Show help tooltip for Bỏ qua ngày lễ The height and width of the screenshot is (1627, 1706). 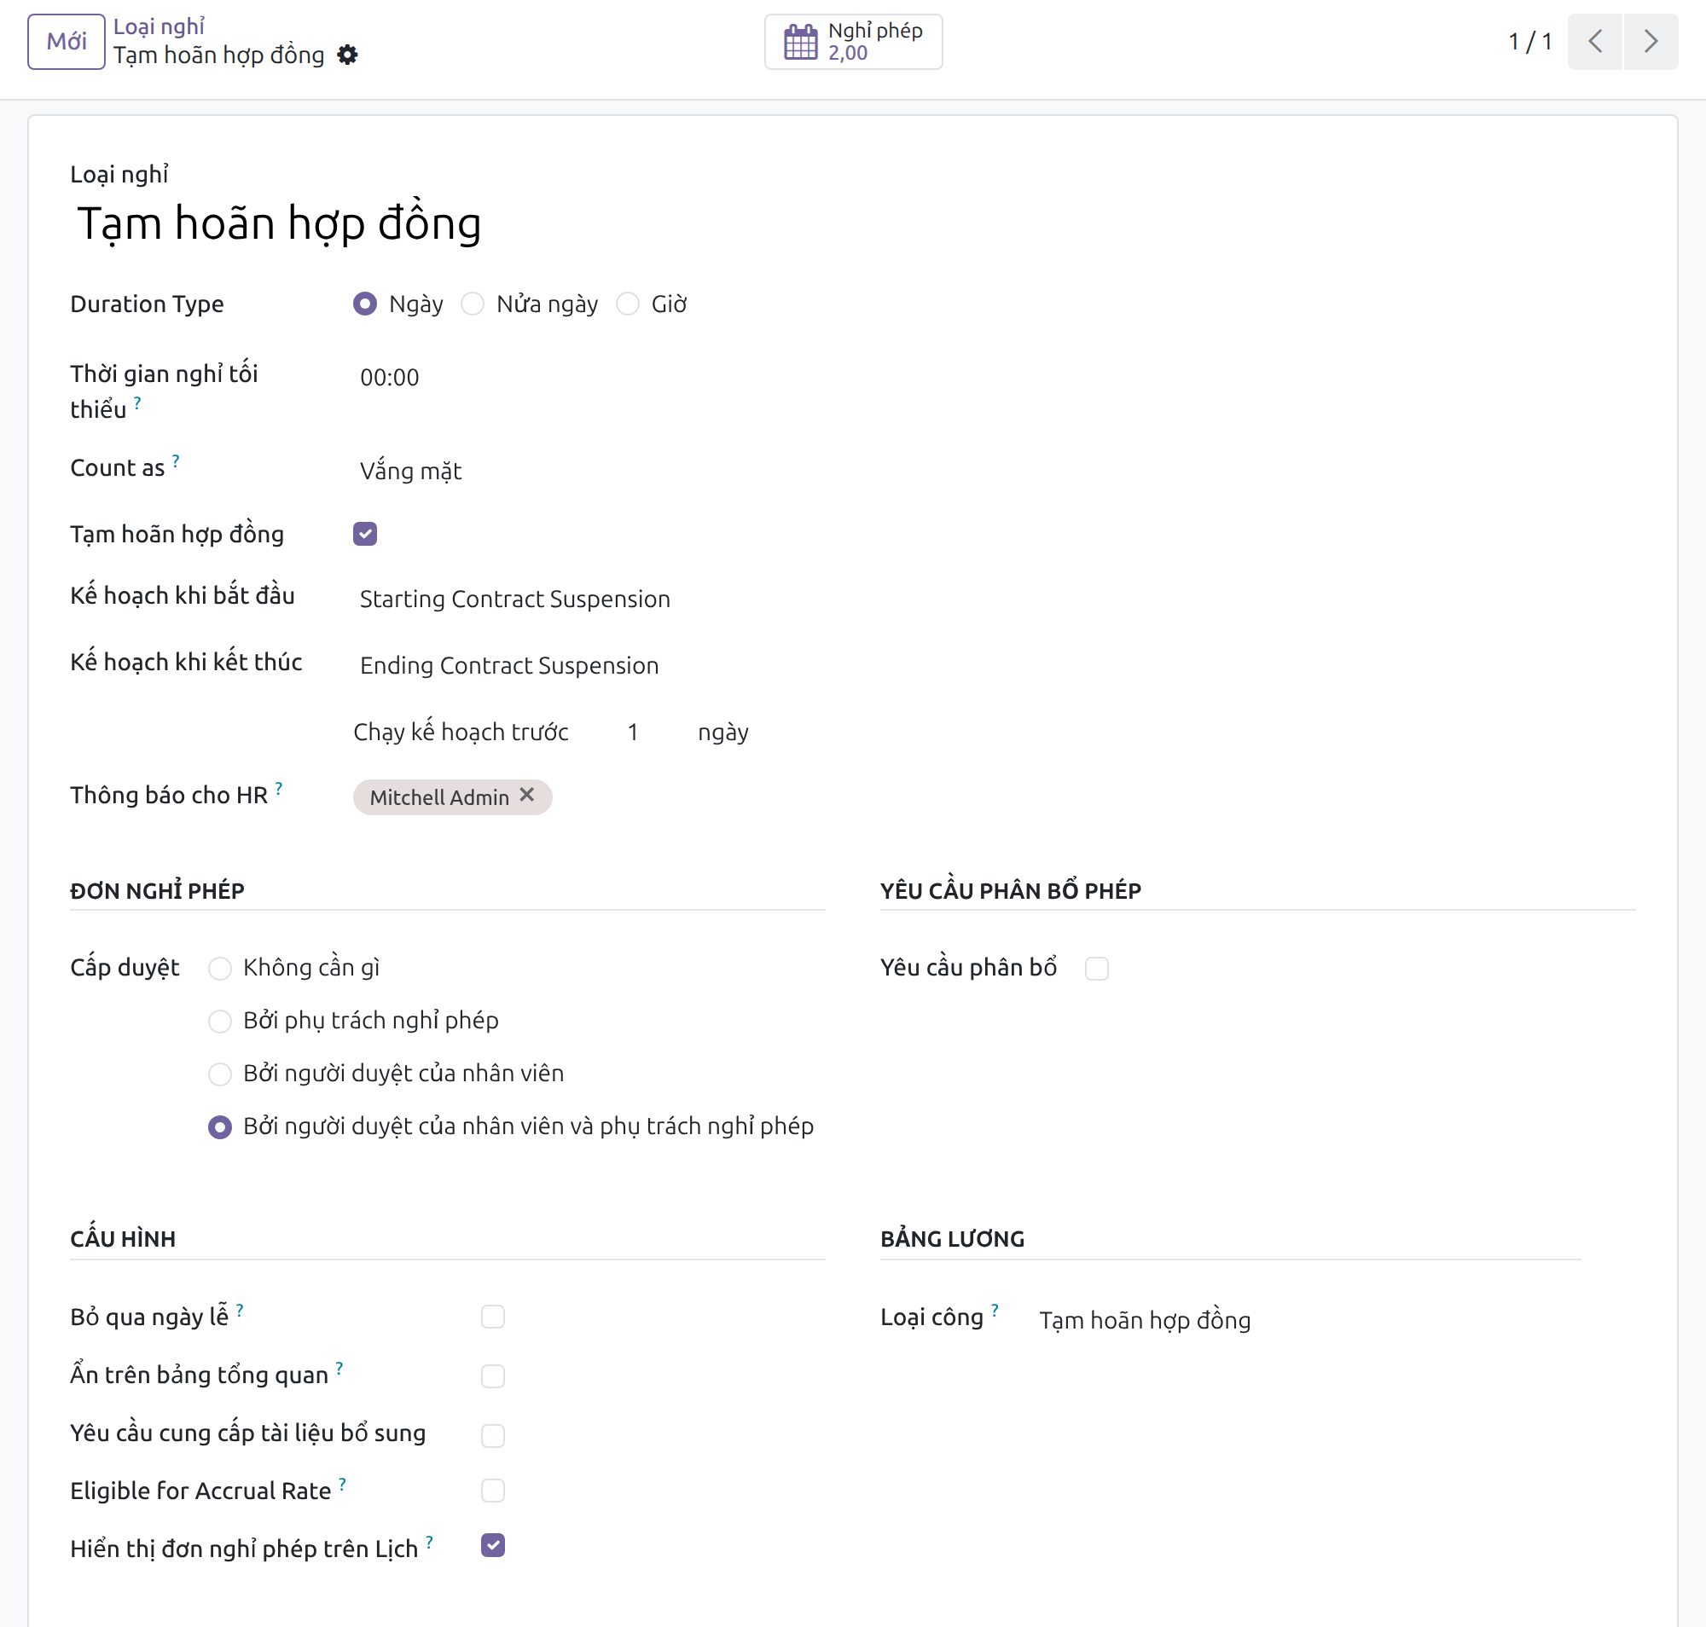pos(240,1311)
